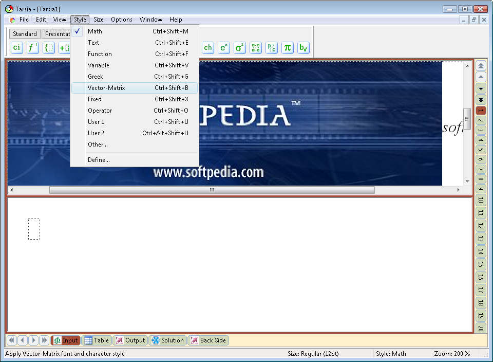Jump to bottom double-arrow on right panel
This screenshot has width=493, height=362.
point(481,100)
